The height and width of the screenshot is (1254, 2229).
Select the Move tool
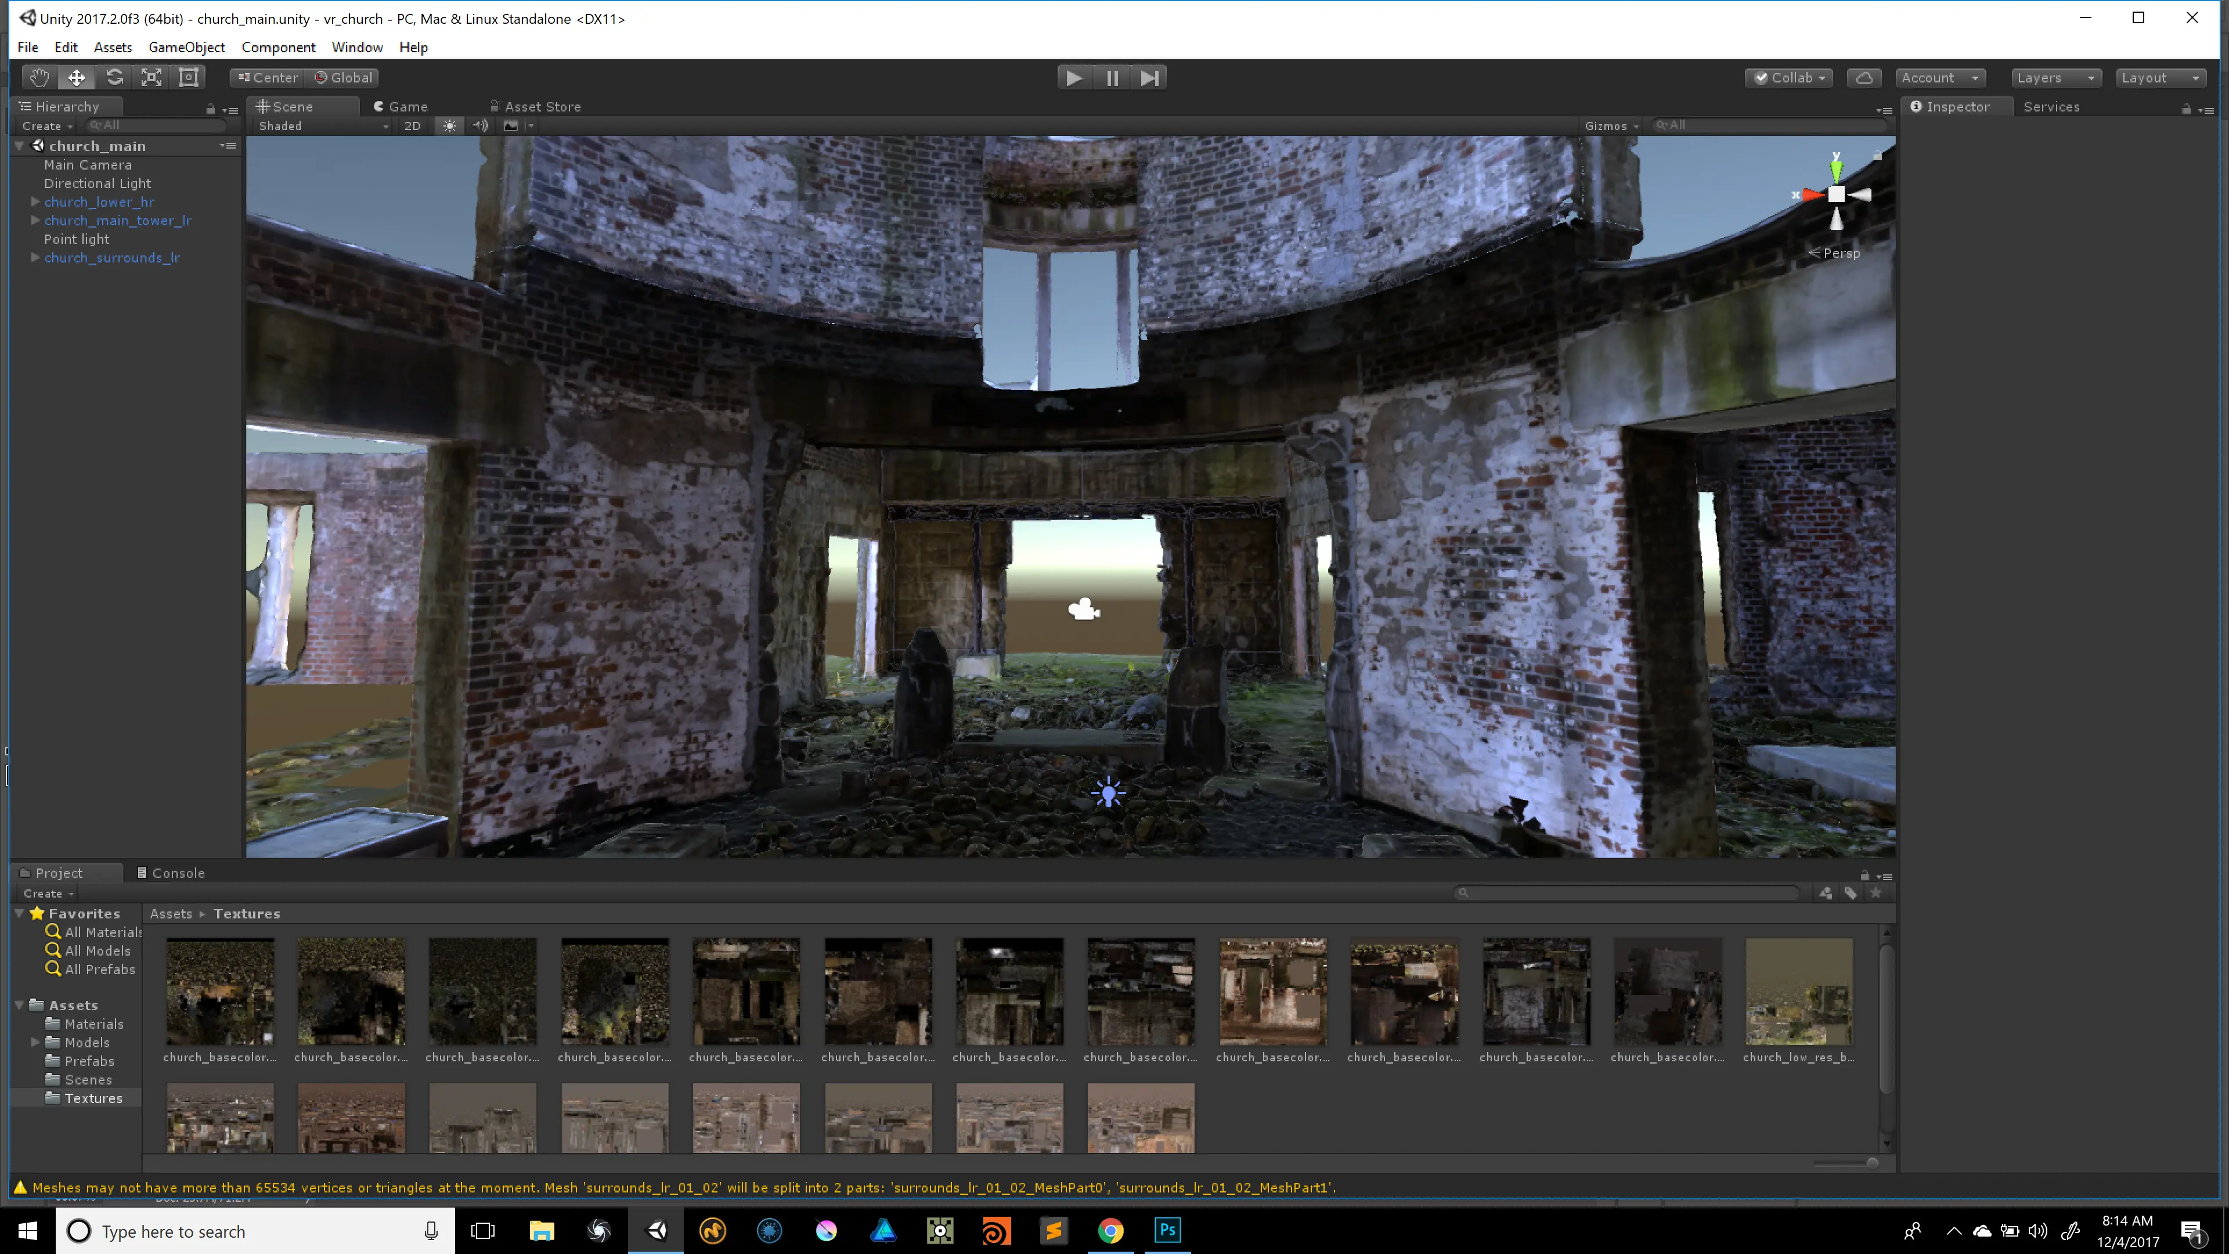(77, 78)
